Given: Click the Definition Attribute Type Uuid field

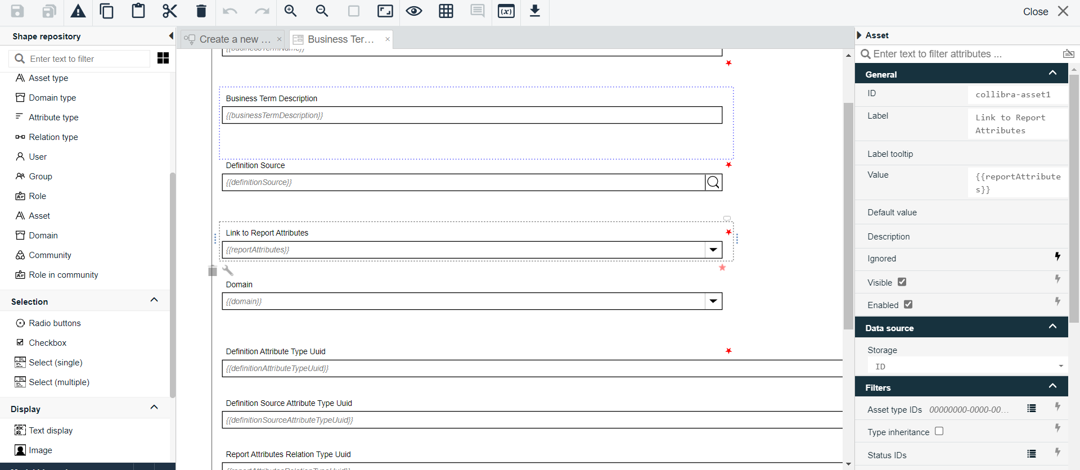Looking at the screenshot, I should pos(532,368).
